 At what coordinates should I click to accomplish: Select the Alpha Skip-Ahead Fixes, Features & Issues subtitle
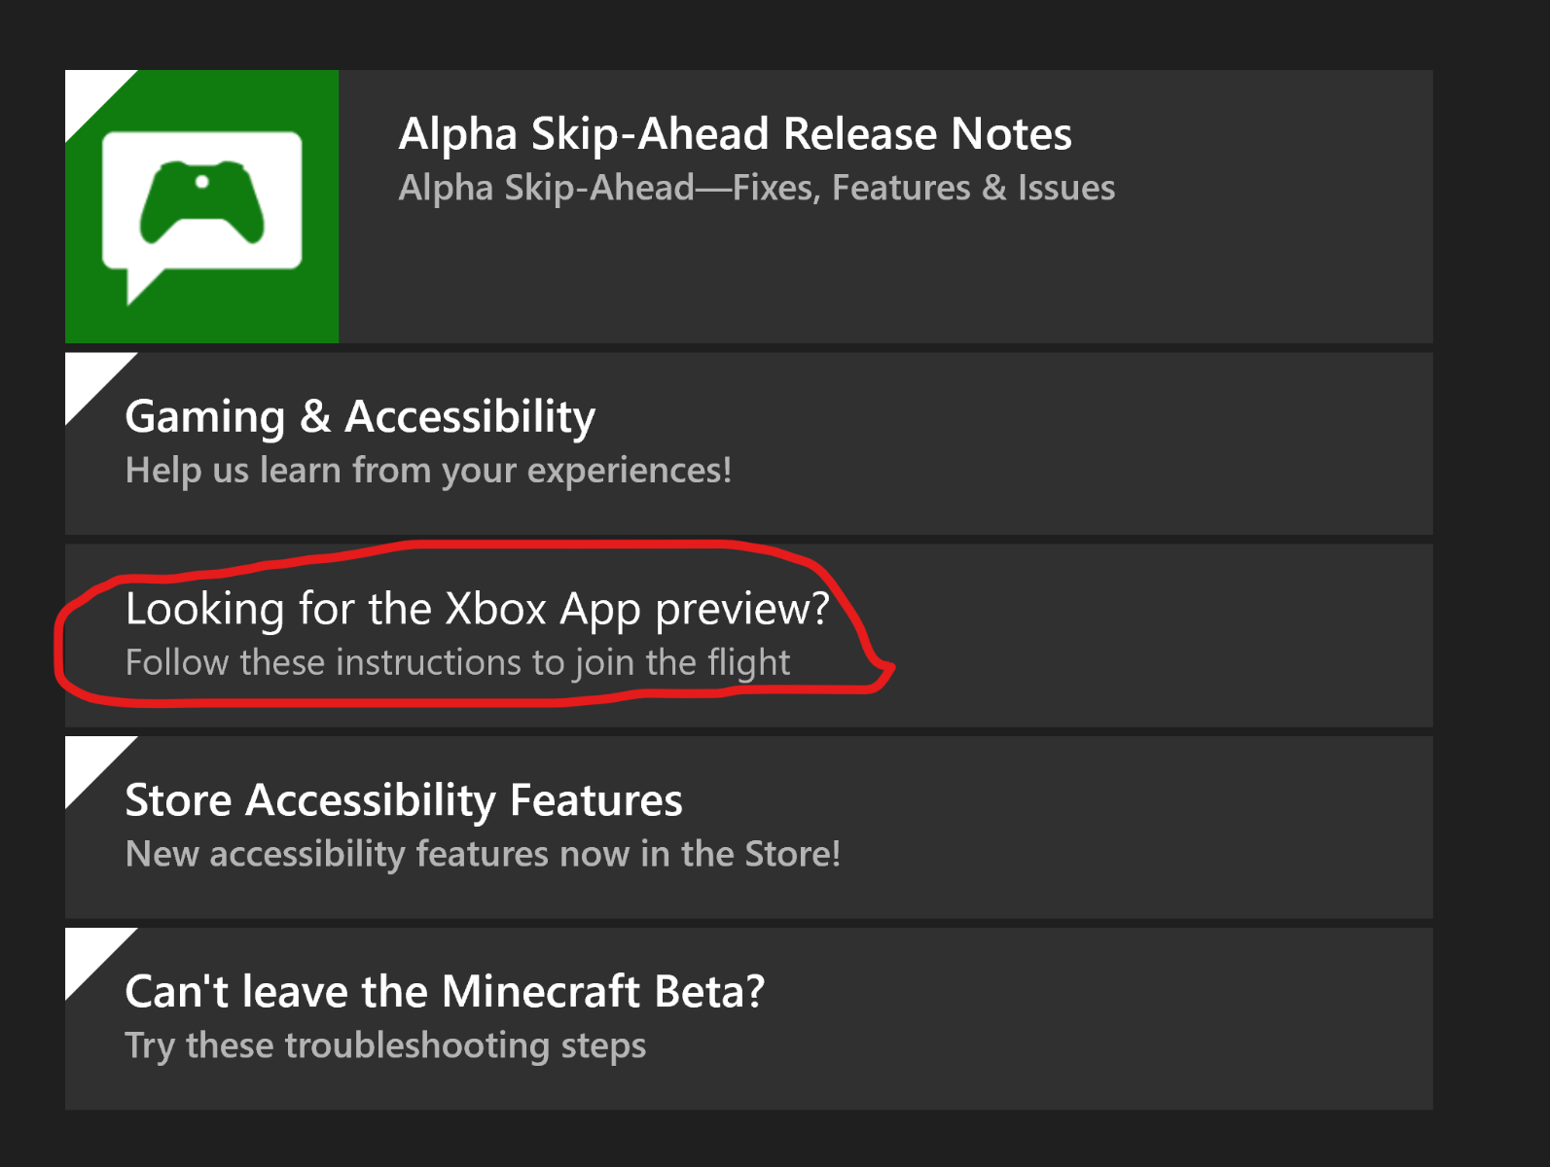756,188
